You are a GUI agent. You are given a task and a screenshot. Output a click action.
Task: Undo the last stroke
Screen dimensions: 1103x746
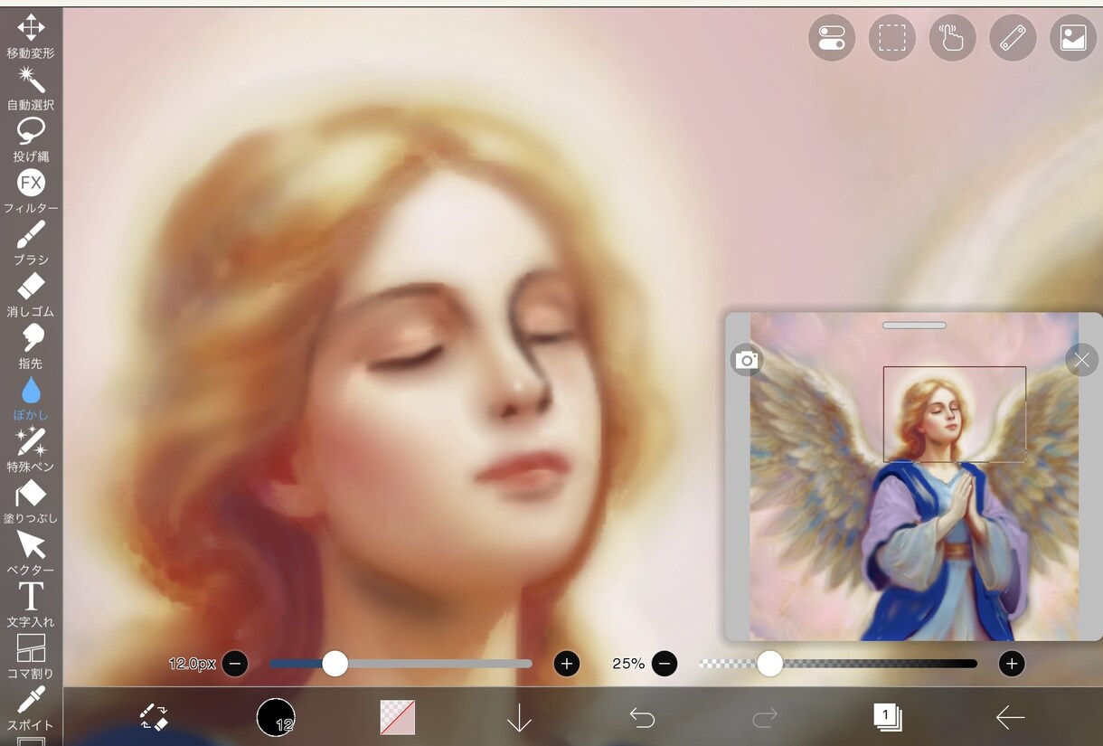642,717
